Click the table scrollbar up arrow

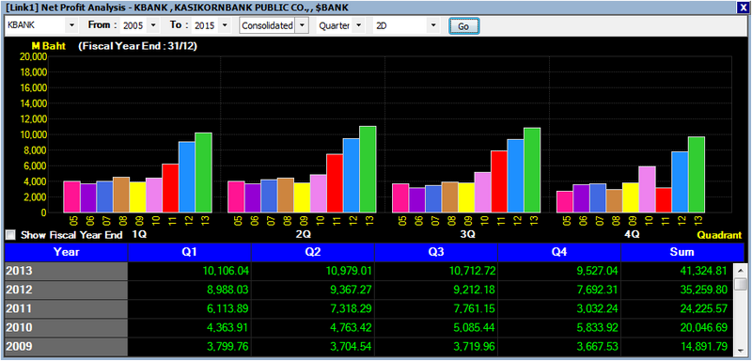[x=741, y=271]
